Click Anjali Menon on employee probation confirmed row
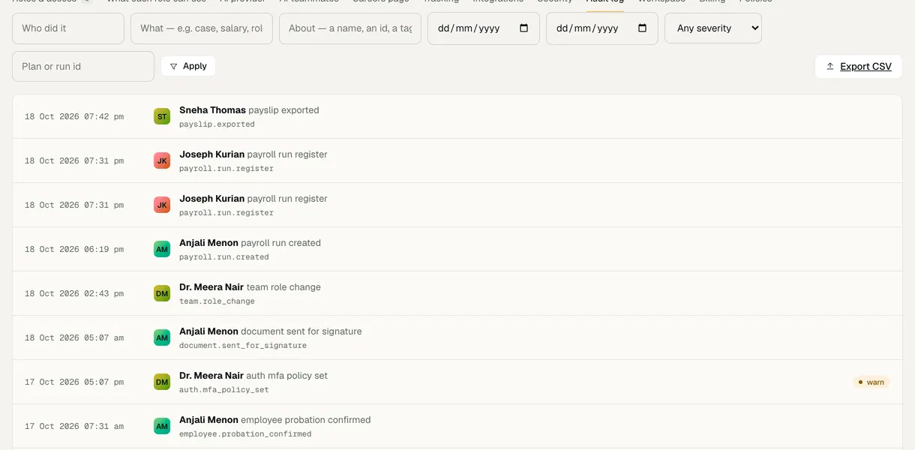This screenshot has width=915, height=450. point(208,419)
